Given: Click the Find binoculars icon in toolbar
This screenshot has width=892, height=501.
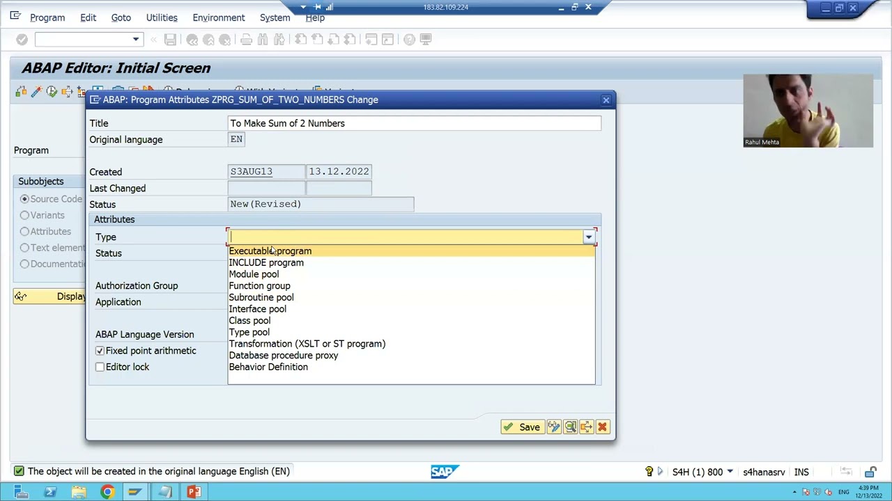Looking at the screenshot, I should point(263,40).
